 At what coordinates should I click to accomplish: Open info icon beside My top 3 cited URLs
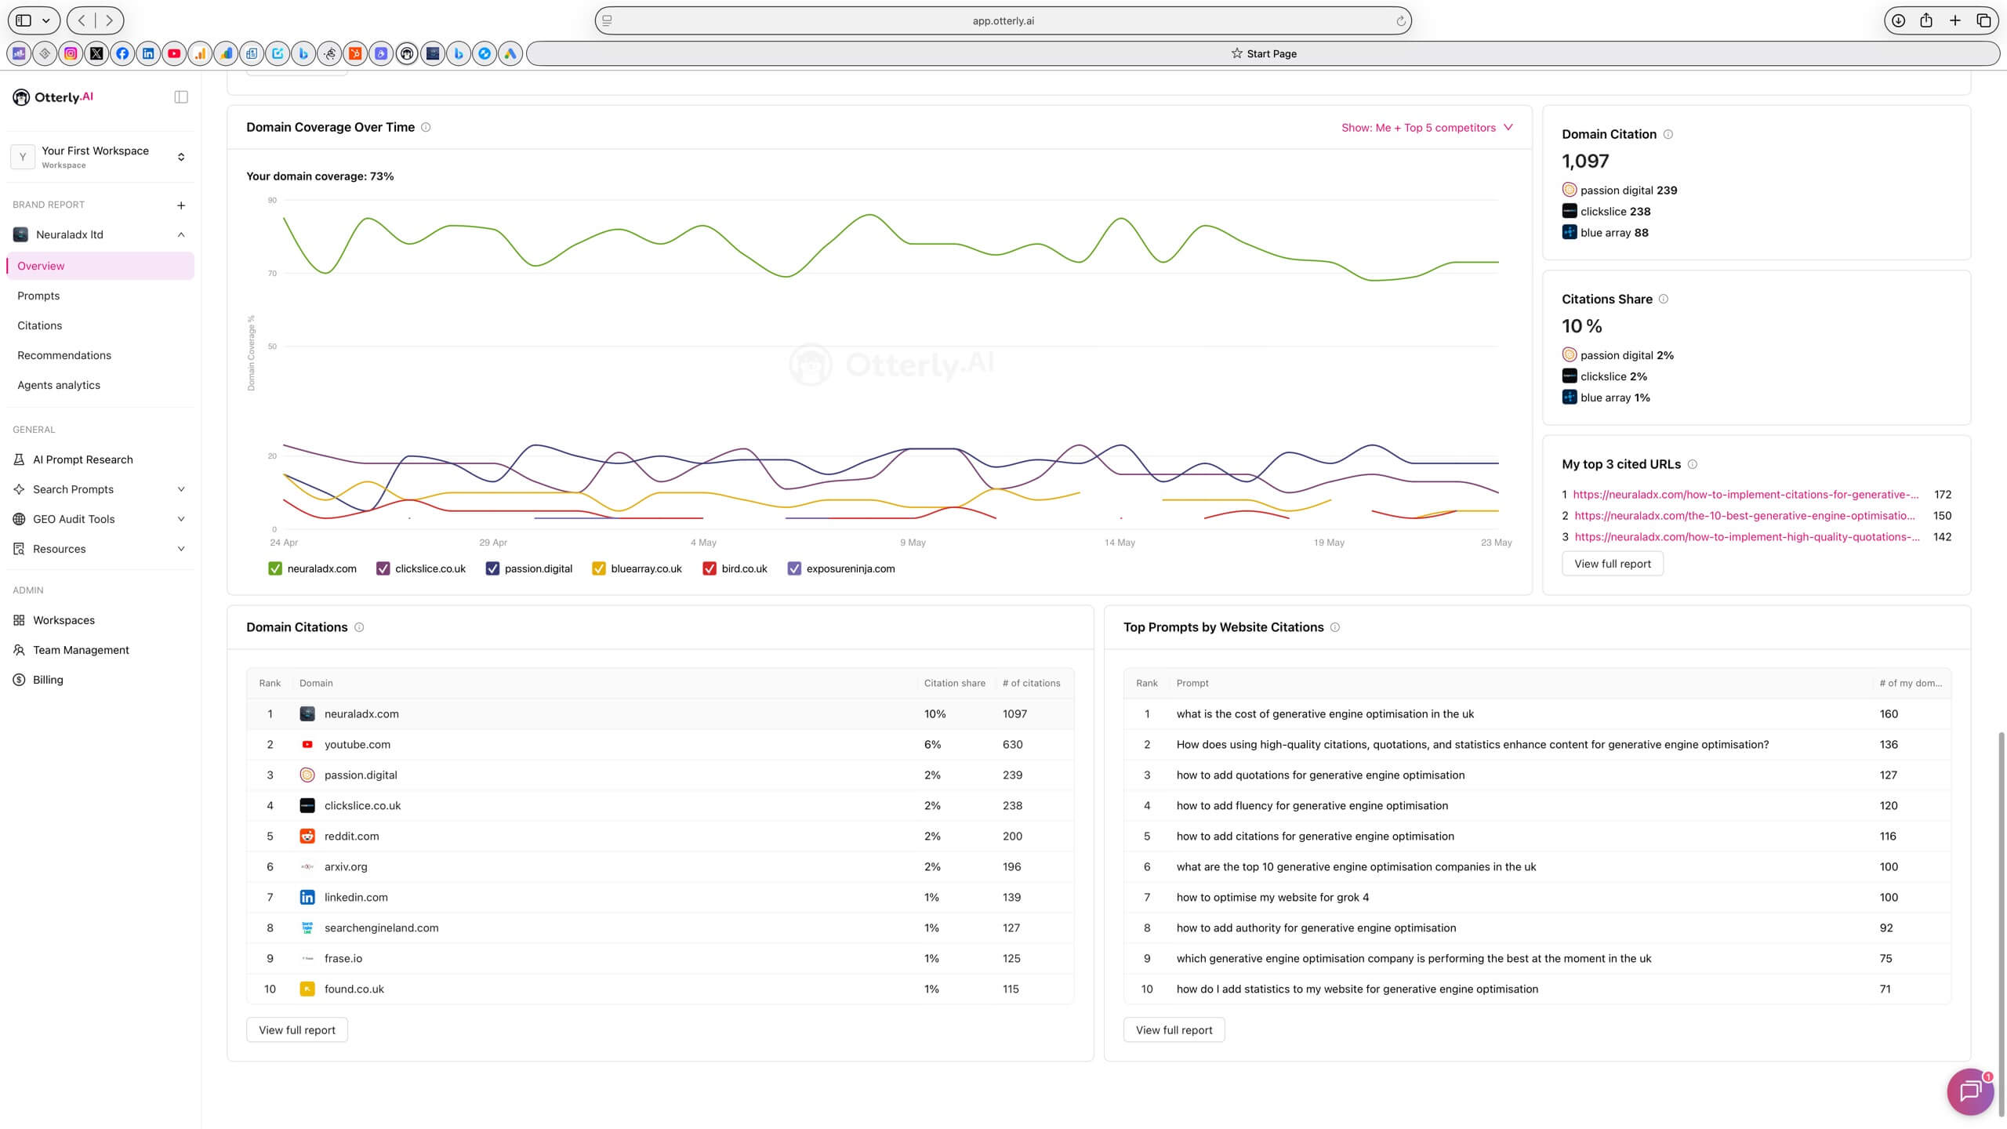(x=1692, y=464)
